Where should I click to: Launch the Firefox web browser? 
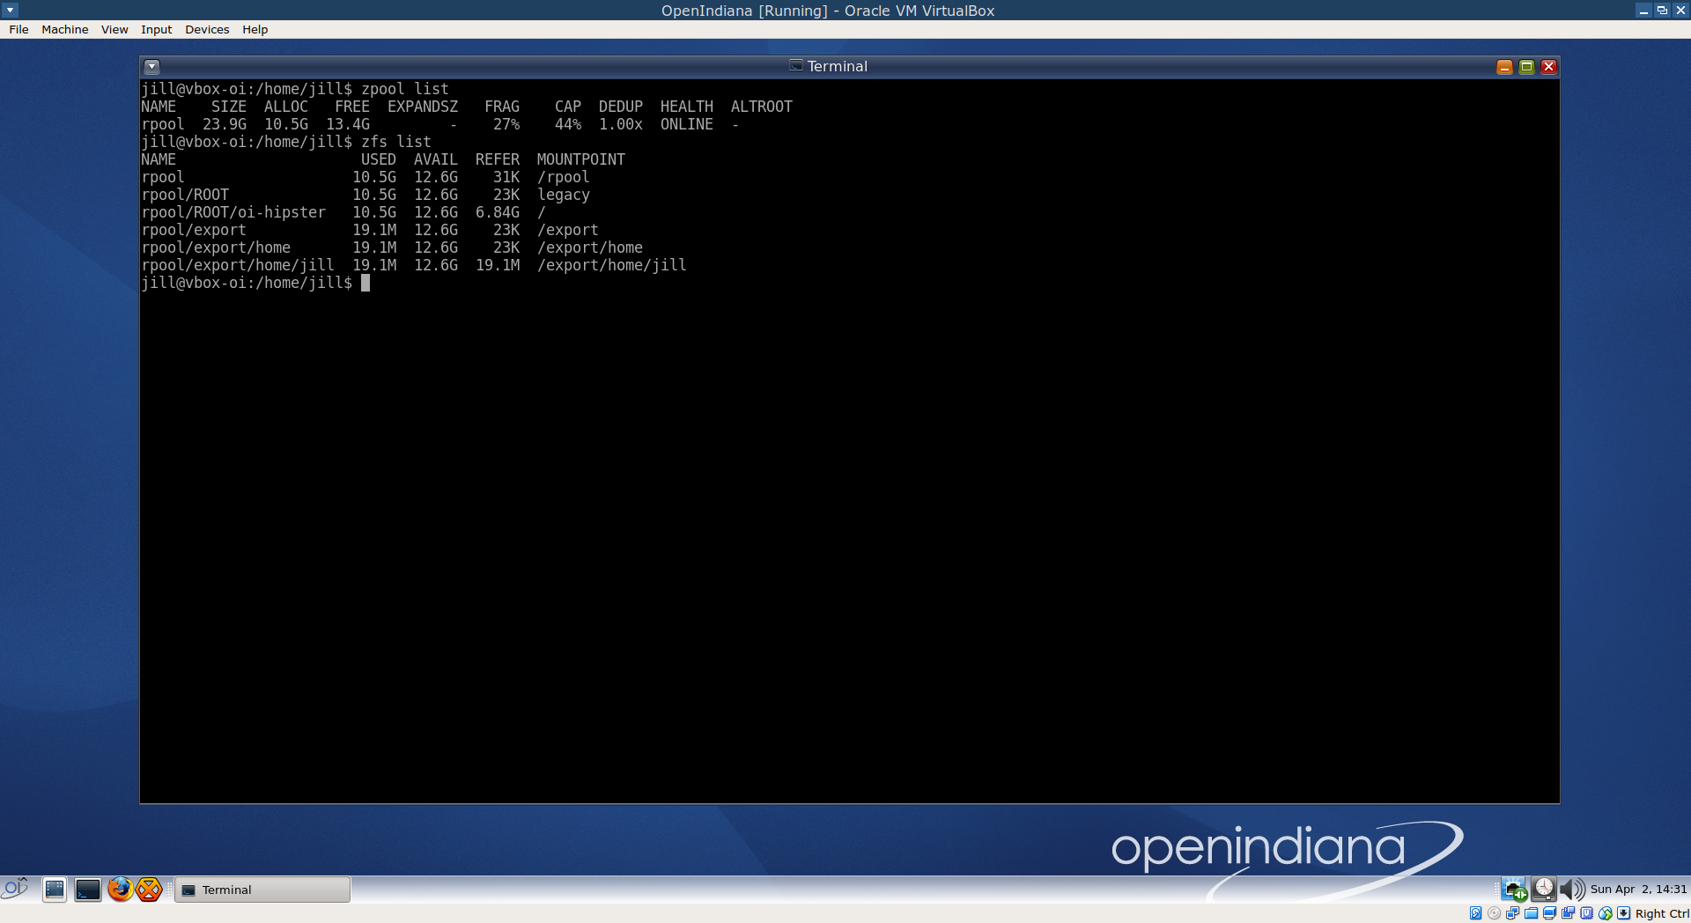(x=120, y=890)
